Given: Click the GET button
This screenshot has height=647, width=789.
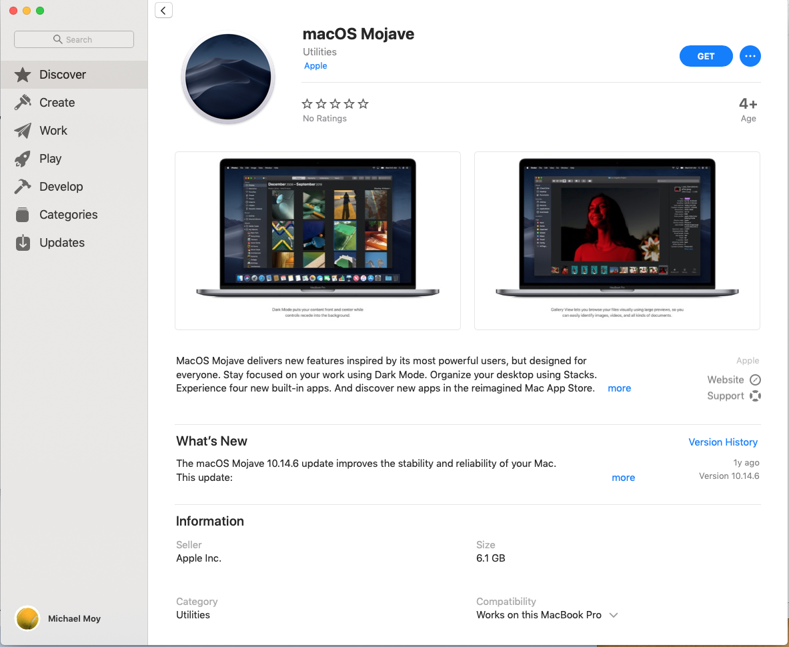Looking at the screenshot, I should (x=706, y=56).
